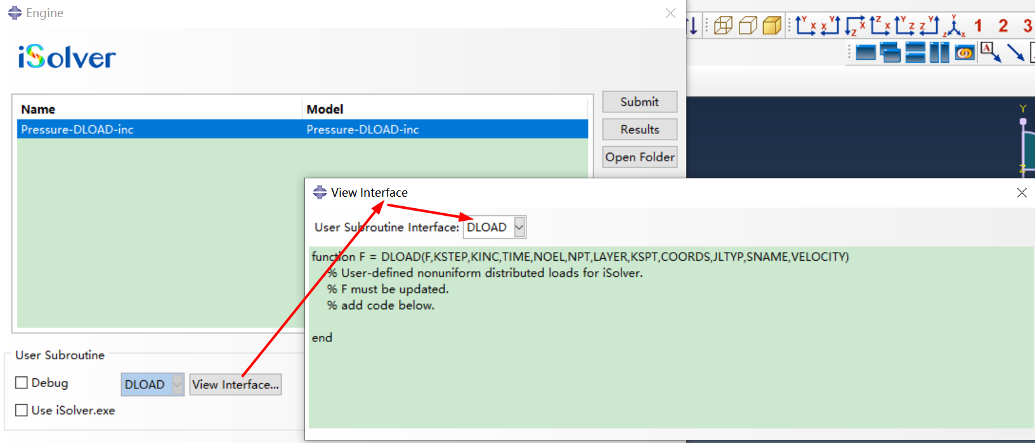Select the wireframe render style icon

[x=723, y=25]
